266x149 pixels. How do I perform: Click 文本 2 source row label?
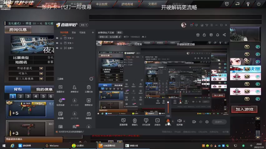click(70, 38)
